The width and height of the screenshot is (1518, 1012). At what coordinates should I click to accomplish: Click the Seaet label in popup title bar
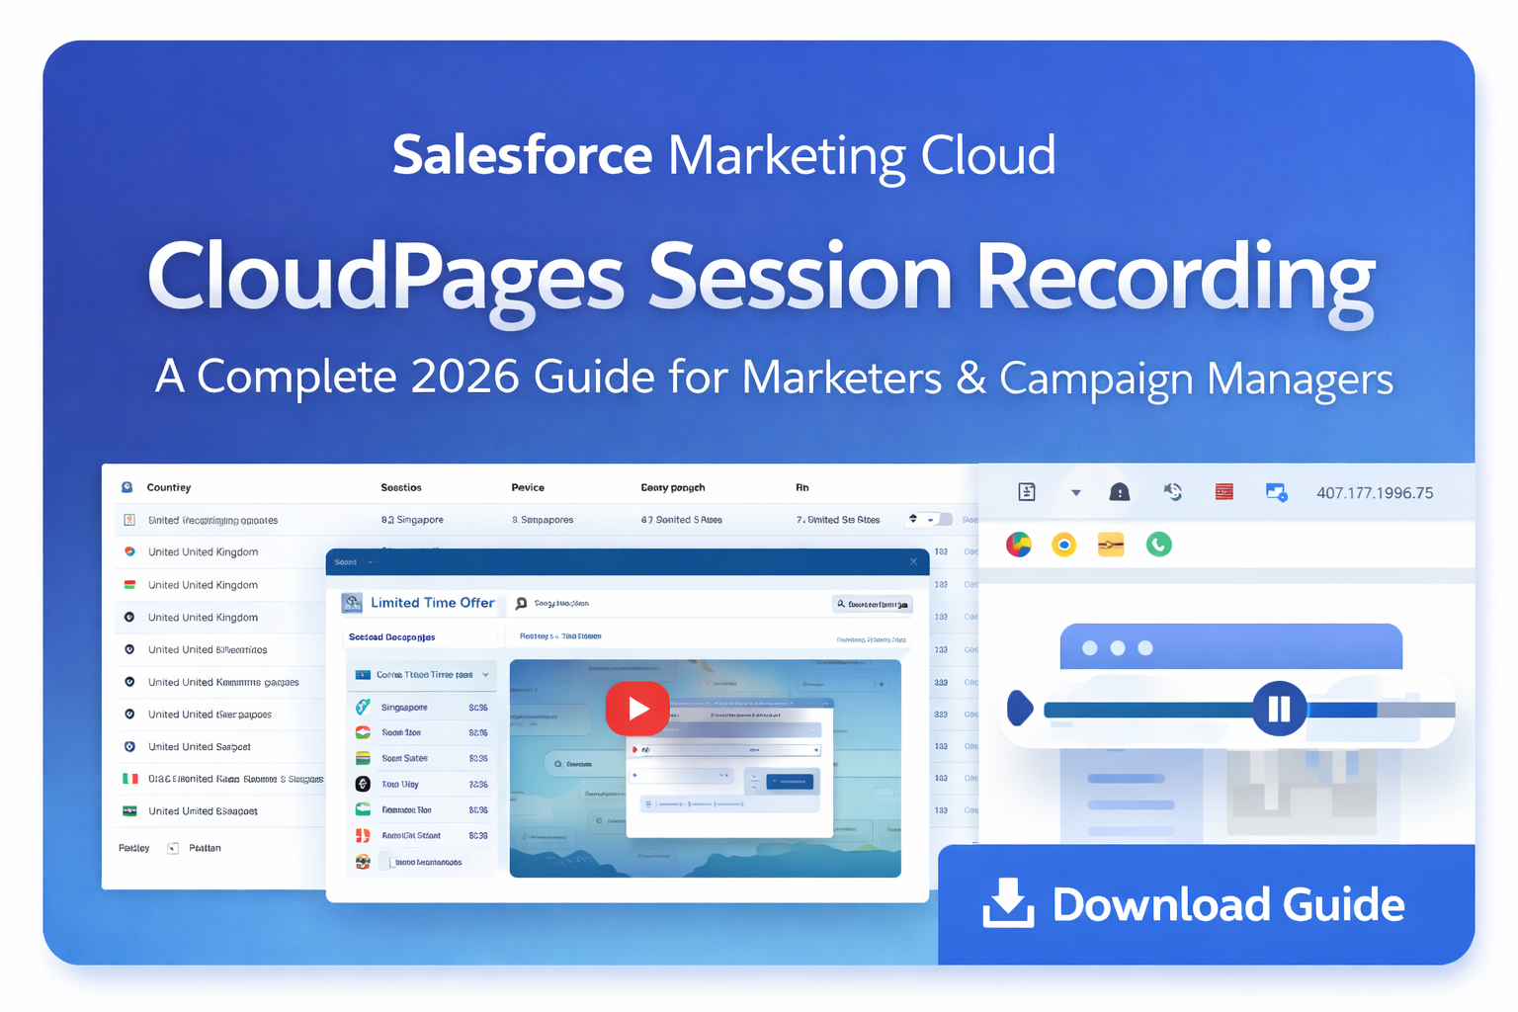(345, 562)
